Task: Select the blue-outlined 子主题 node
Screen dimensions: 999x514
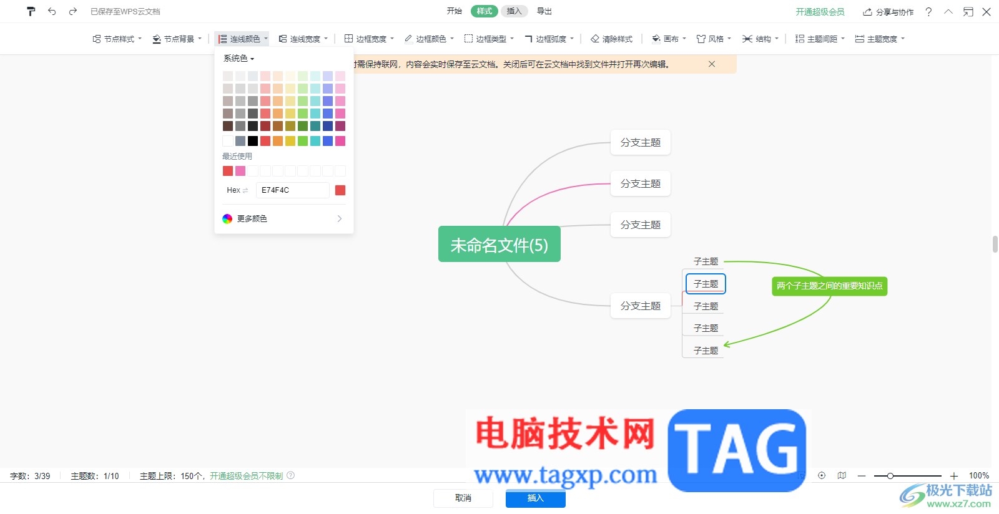Action: pos(706,284)
